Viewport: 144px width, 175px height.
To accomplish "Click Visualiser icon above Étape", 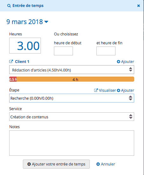I will 96,90.
